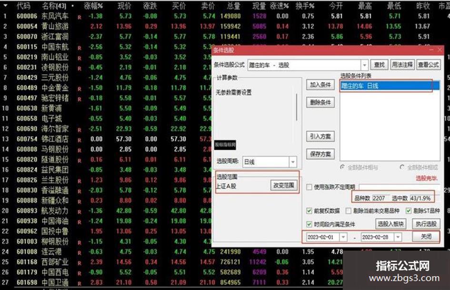This screenshot has width=450, height=290.
Task: Click the 涨跌不定周期 input field
Action: pos(399,187)
